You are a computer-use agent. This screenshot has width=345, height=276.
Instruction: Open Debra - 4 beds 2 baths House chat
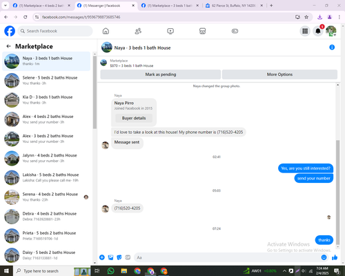click(46, 217)
